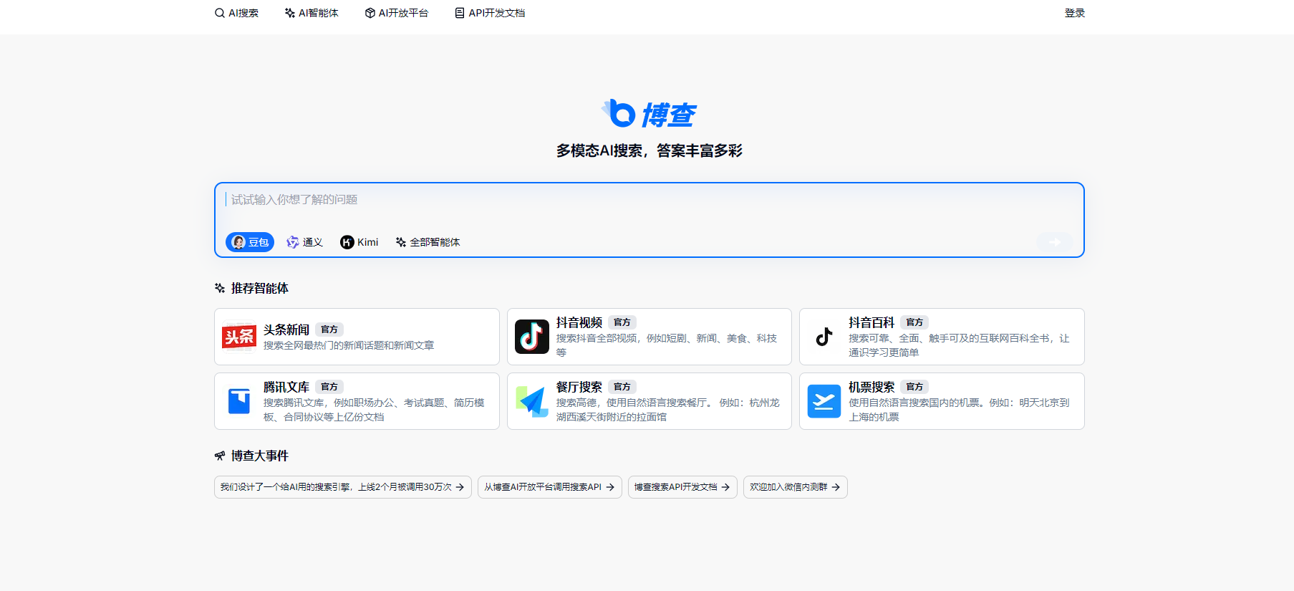Click the 抖音视频 app icon
This screenshot has width=1294, height=591.
click(532, 337)
